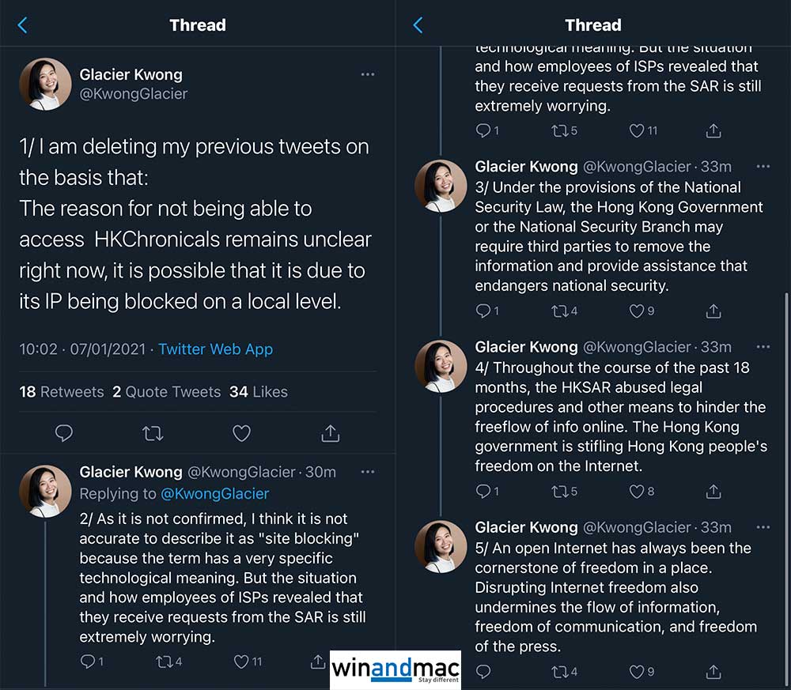Like the 4/ HKSAR tweet
This screenshot has width=791, height=690.
click(638, 492)
